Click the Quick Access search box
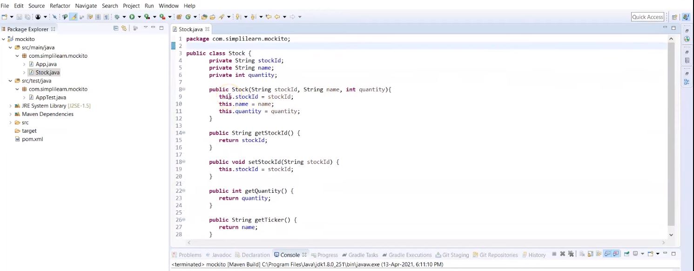 (647, 17)
